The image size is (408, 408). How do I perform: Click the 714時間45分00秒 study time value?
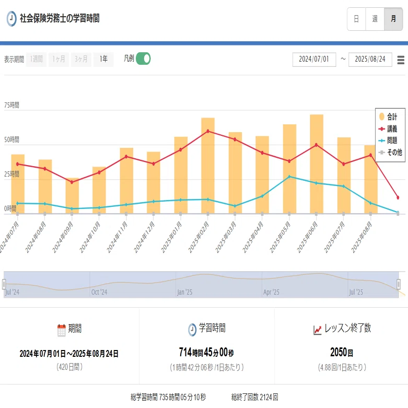pos(206,352)
